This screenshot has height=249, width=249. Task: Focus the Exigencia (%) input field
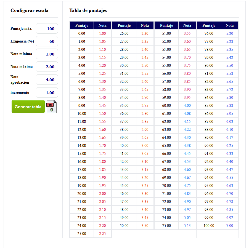coord(47,41)
